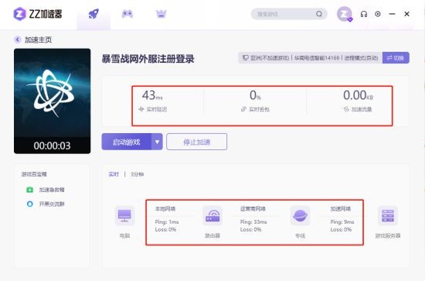Click the Ping: 1ms local network text
The image size is (425, 281).
167,222
